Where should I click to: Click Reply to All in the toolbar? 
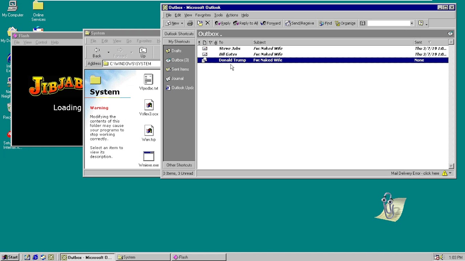click(x=246, y=23)
